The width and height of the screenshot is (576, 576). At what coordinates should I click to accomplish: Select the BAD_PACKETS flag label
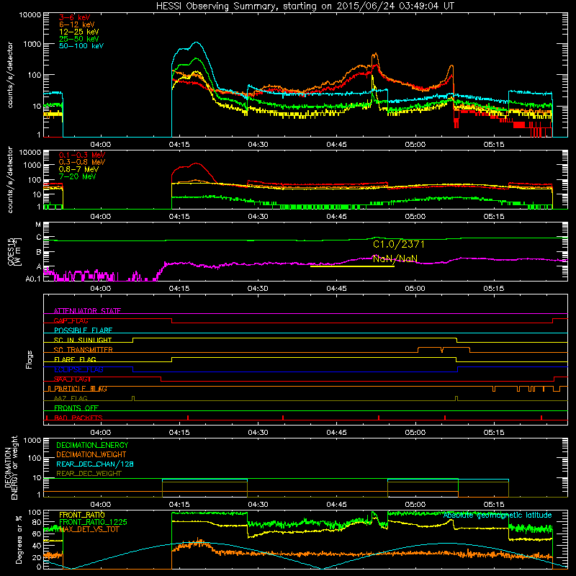(x=78, y=418)
